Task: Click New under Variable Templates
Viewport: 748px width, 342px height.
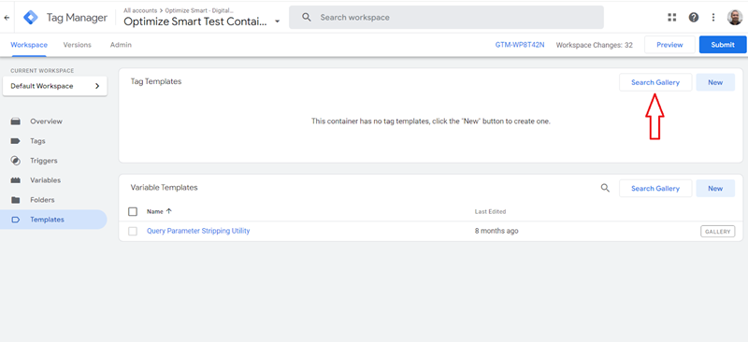Action: (x=715, y=189)
